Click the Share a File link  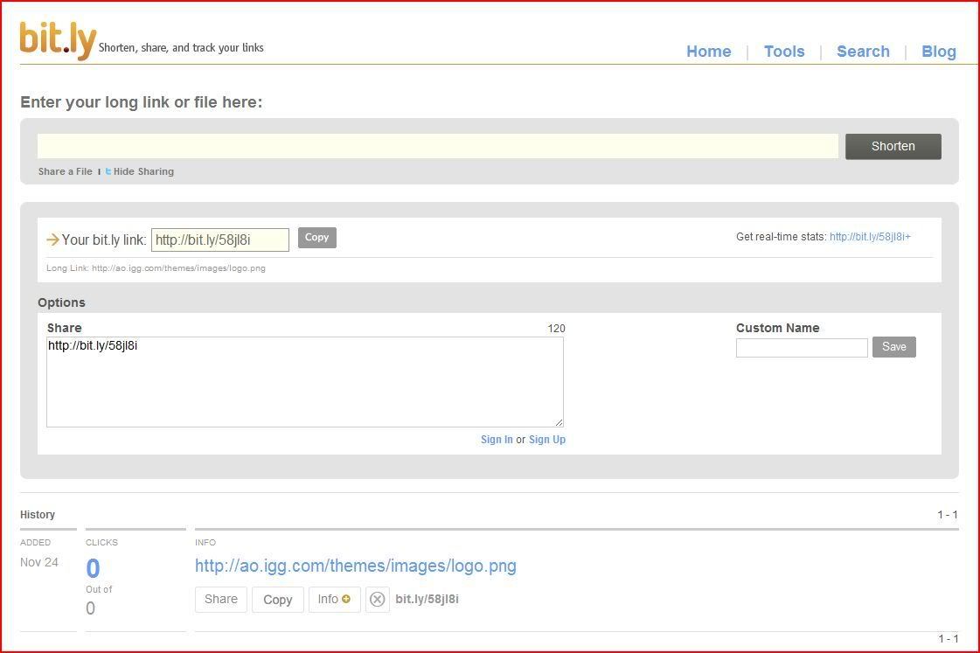65,171
